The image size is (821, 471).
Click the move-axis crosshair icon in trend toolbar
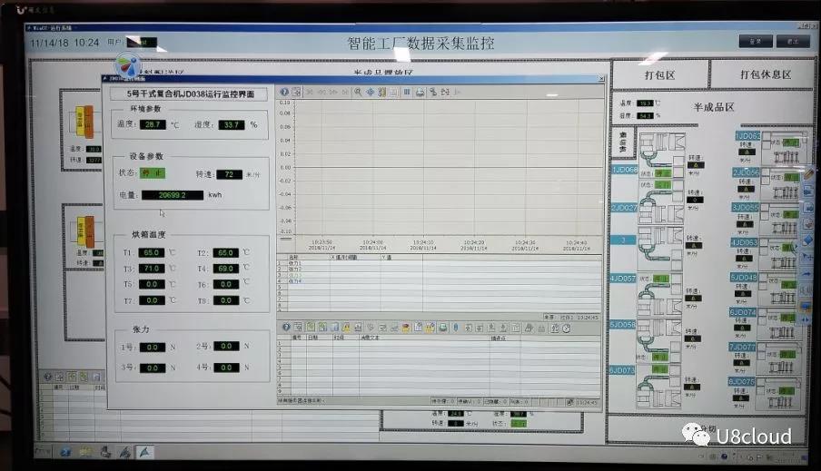pyautogui.click(x=370, y=93)
